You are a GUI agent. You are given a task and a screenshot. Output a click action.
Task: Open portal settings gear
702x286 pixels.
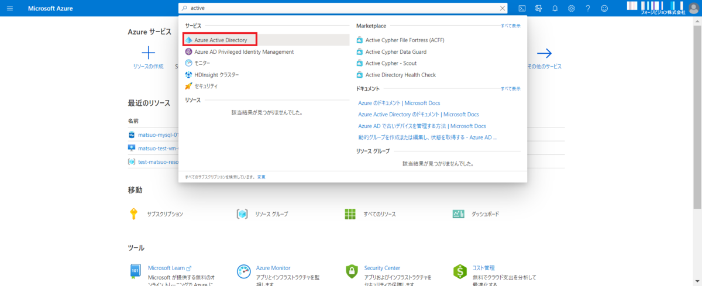(571, 8)
